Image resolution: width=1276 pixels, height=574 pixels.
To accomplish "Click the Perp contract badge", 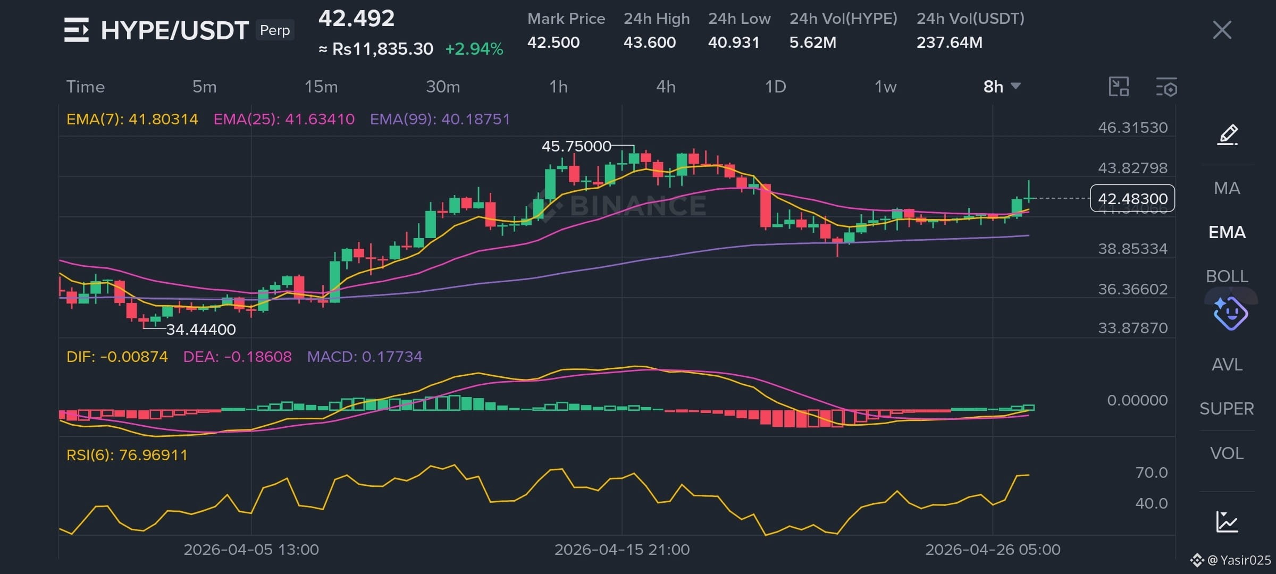I will [x=275, y=30].
